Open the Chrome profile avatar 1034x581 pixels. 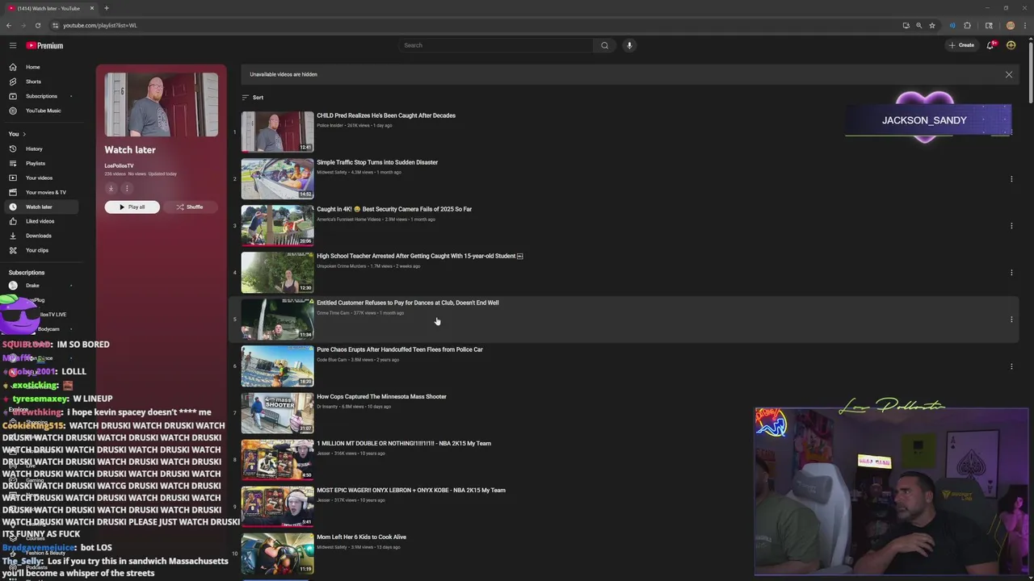1011,25
